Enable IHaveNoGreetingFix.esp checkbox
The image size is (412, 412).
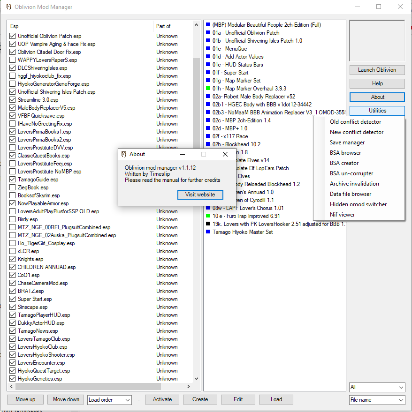[x=12, y=123]
